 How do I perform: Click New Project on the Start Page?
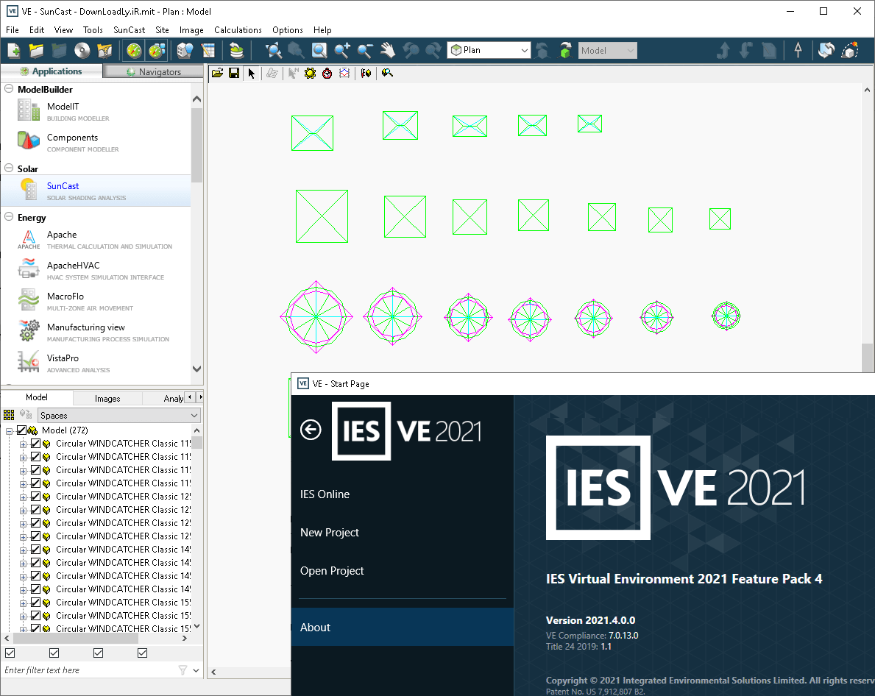coord(329,533)
